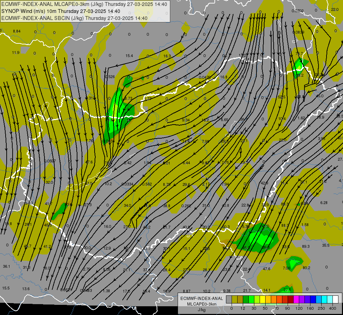This screenshot has height=315, width=343.
Task: Click the map value '80.2'
Action: [306, 268]
